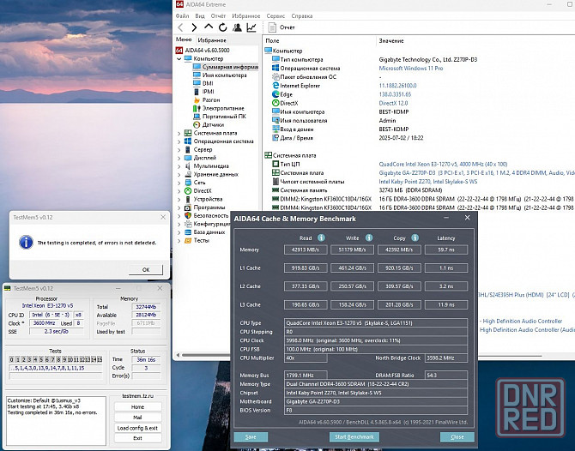Switch to the Меню sidebar tab
Screen dimensions: 575x451
[x=184, y=39]
